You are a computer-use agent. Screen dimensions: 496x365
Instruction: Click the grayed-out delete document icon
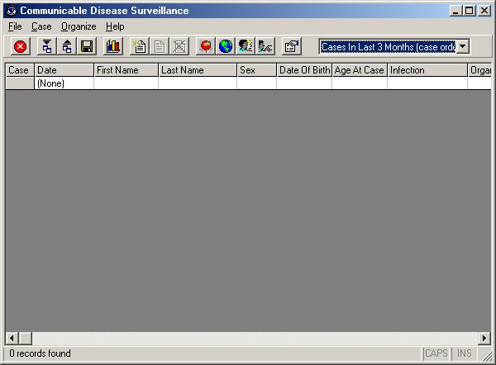[179, 47]
